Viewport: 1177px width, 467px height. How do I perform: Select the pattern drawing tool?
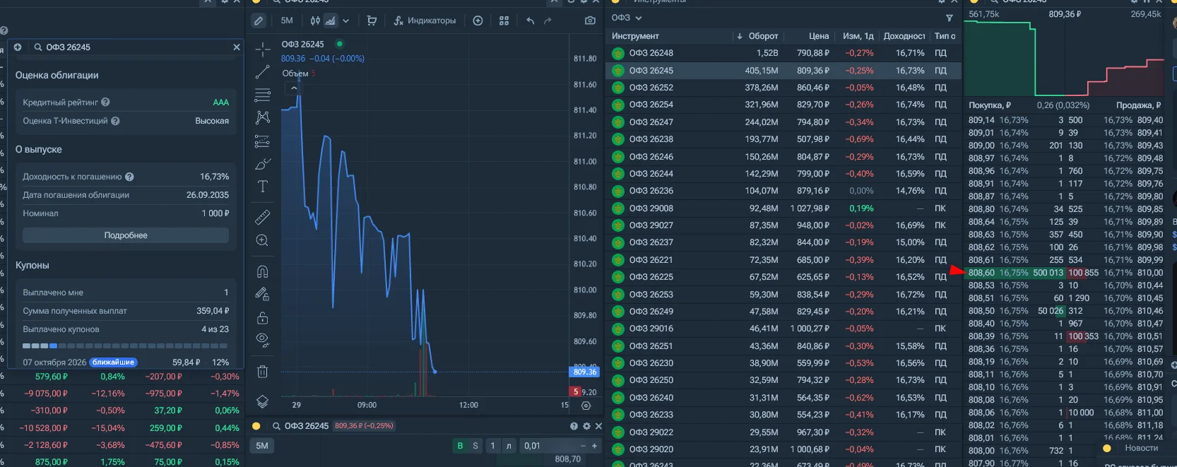(x=263, y=117)
